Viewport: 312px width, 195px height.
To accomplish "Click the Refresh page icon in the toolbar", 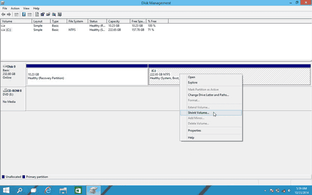I will (x=37, y=15).
